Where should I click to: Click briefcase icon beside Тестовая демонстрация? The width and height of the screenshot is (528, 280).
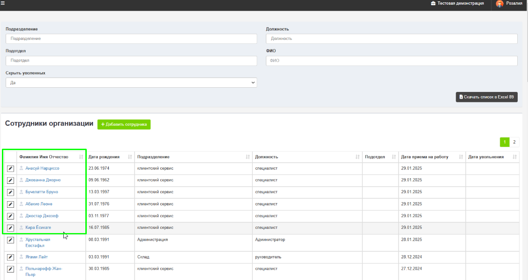tap(433, 3)
